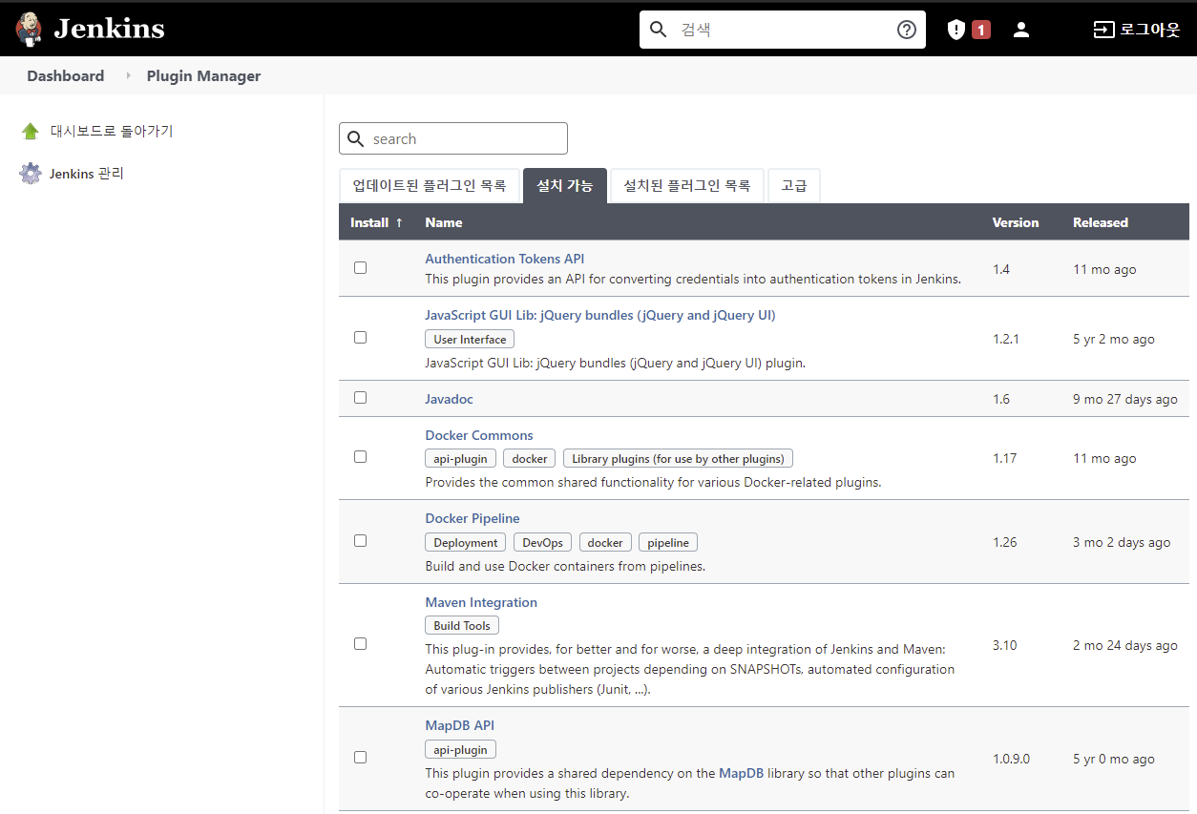Select the 설치 가능 tab
The height and width of the screenshot is (814, 1197).
[565, 186]
